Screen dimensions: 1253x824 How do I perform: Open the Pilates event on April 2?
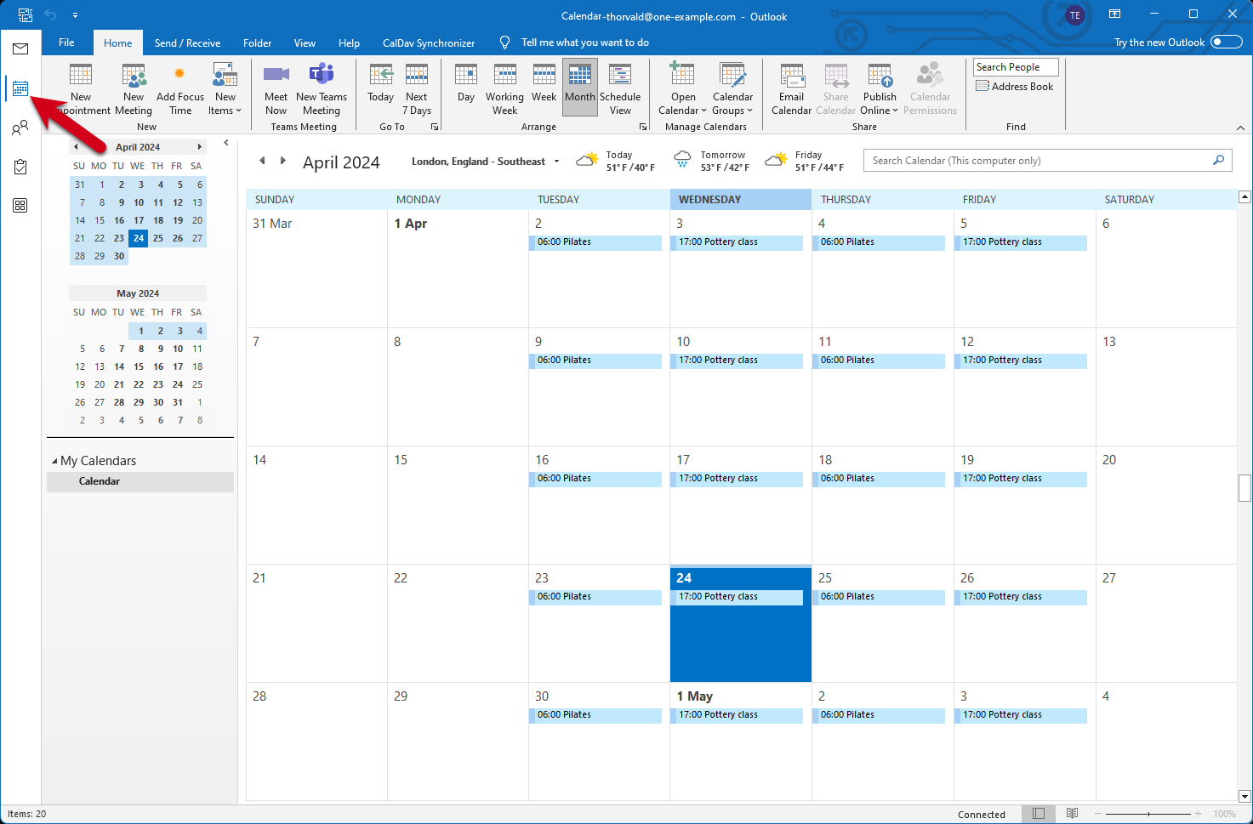click(x=595, y=242)
